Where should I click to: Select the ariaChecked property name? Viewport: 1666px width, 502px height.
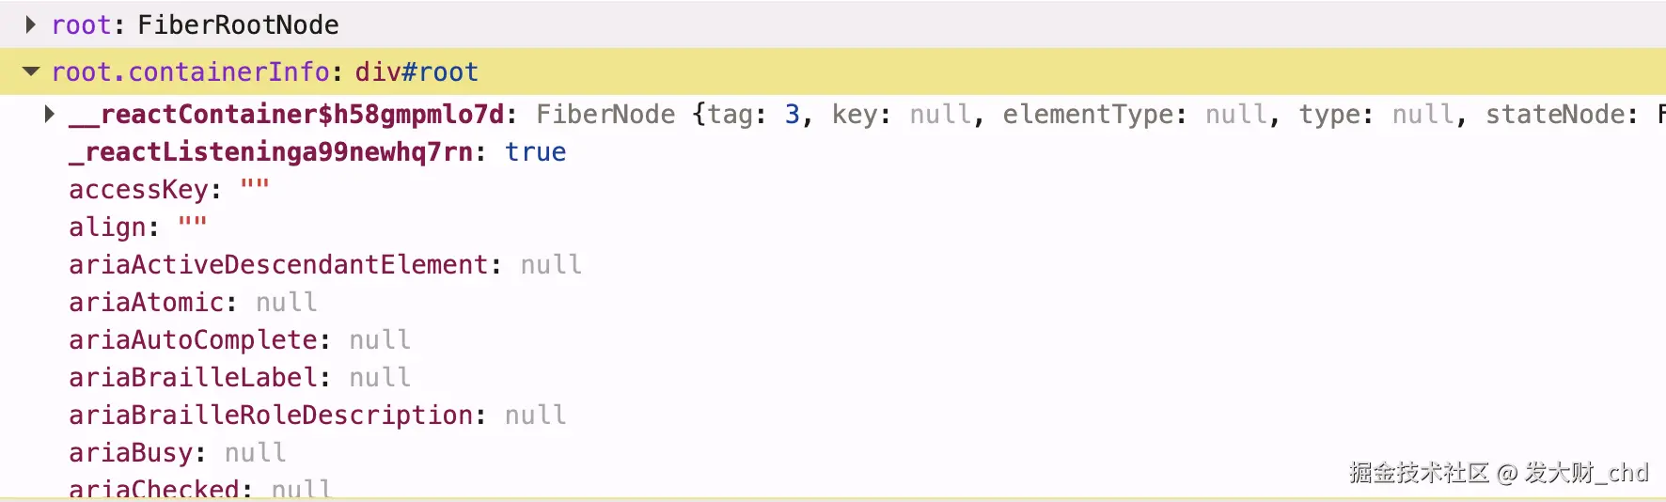(x=153, y=488)
